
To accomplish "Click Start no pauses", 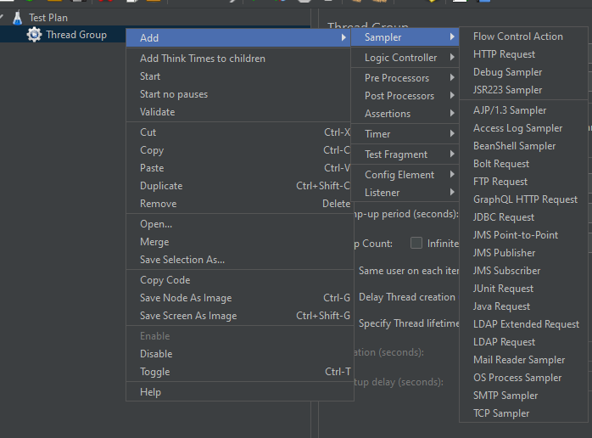I will pos(238,94).
